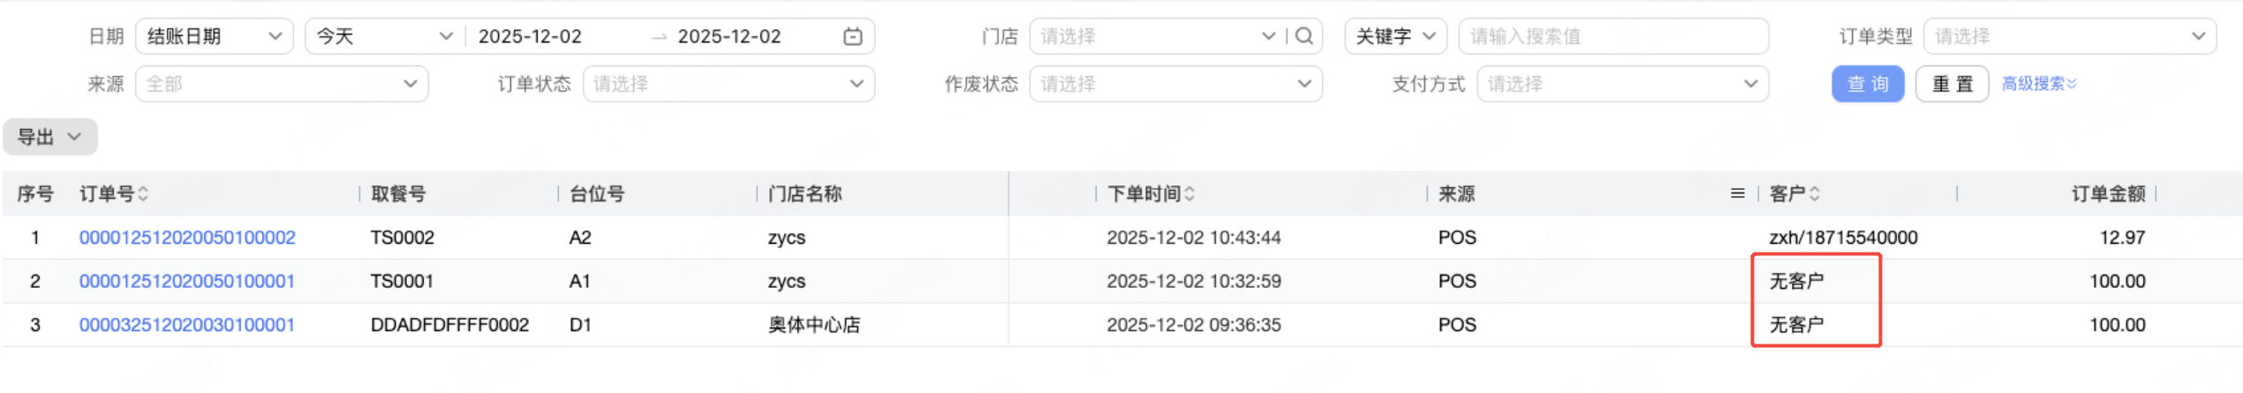2243x393 pixels.
Task: Open the 今天 date preset dropdown
Action: click(384, 36)
